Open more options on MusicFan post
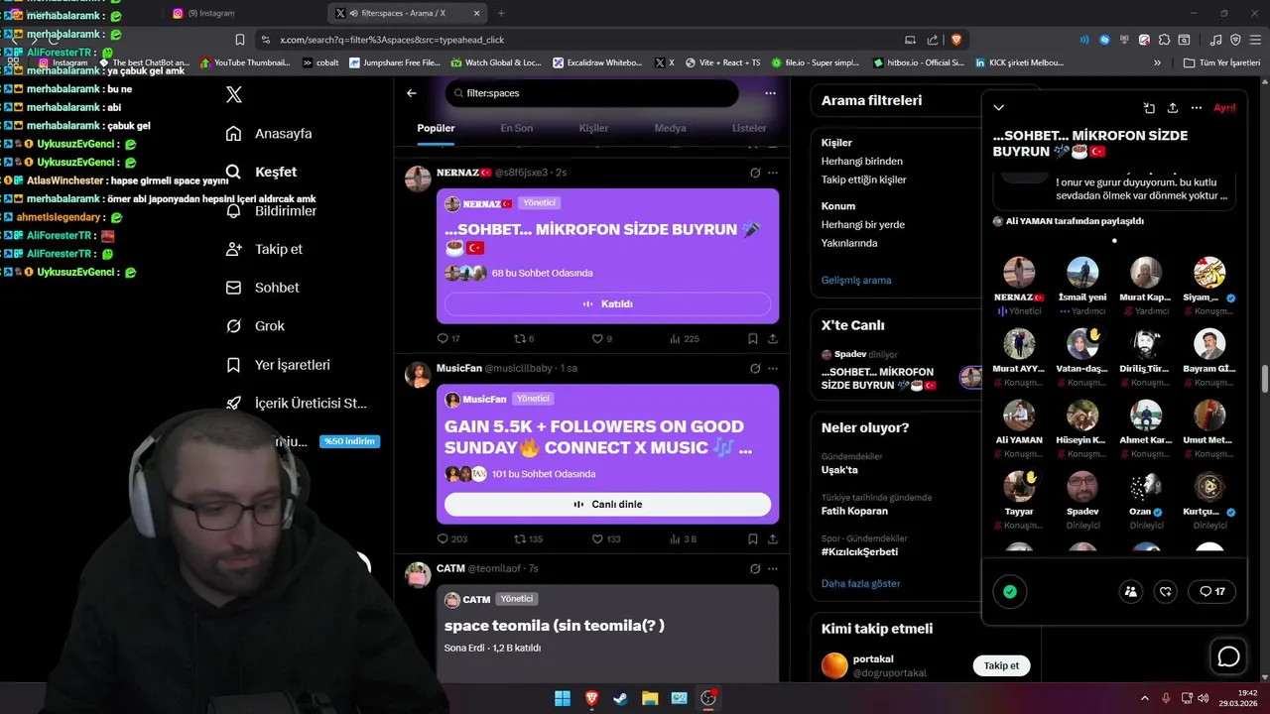This screenshot has width=1270, height=714. pyautogui.click(x=773, y=369)
